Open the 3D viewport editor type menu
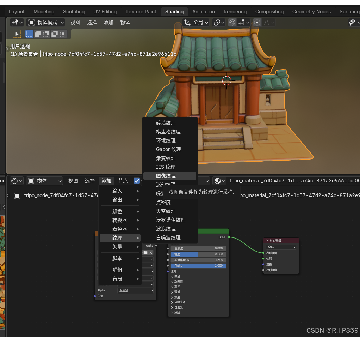Image resolution: width=360 pixels, height=337 pixels. tap(17, 23)
